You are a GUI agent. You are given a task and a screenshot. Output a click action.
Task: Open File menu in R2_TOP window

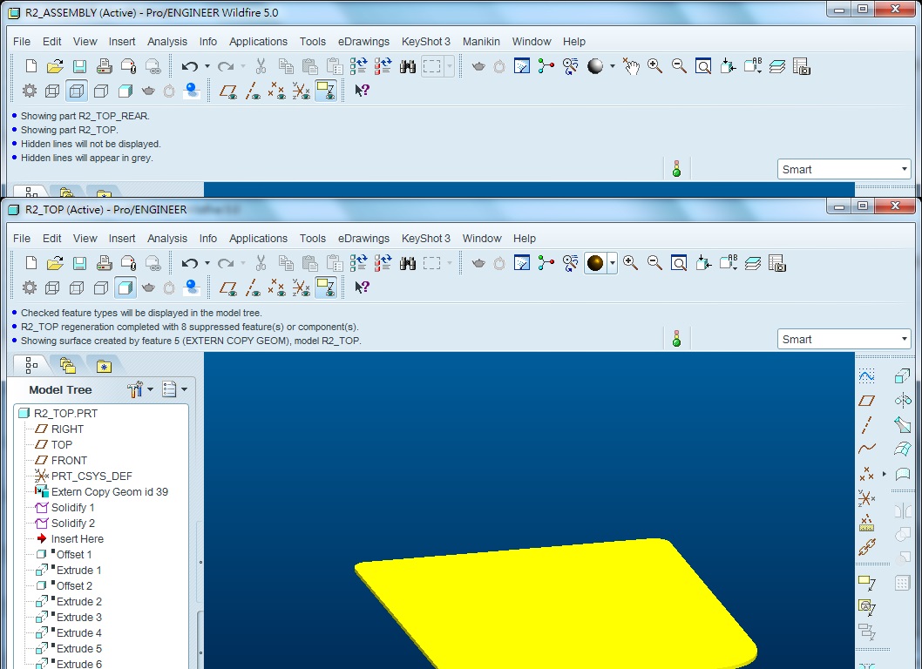(22, 238)
